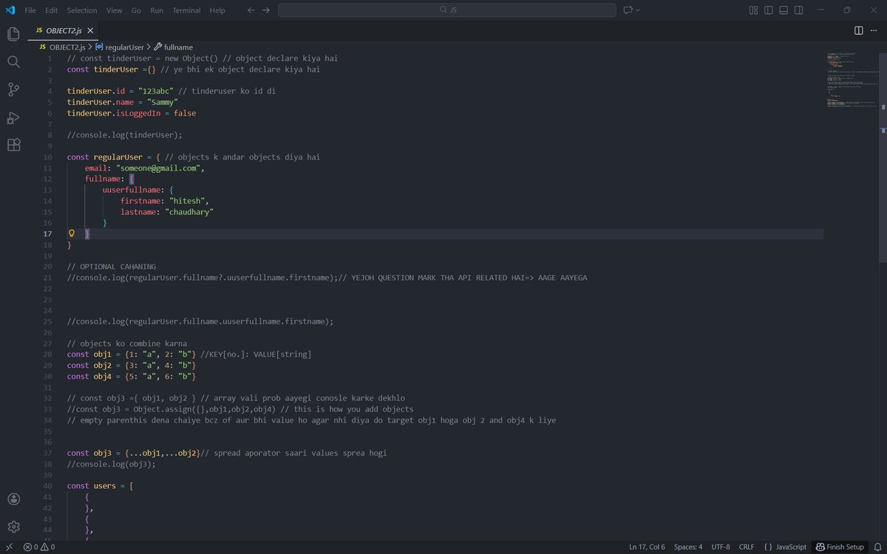Screen dimensions: 887x554
Task: Click the editor vertical scrollbar
Action: click(x=883, y=159)
